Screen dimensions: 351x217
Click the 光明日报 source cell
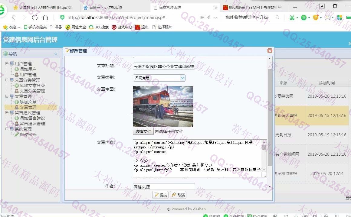pyautogui.click(x=284, y=135)
